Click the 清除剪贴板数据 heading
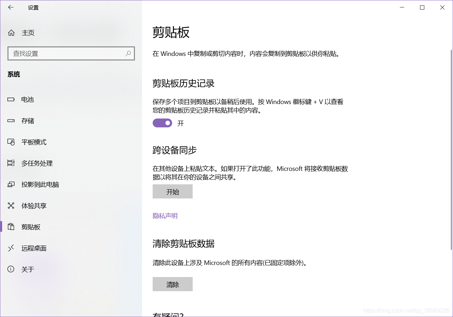Image resolution: width=453 pixels, height=317 pixels. click(183, 243)
